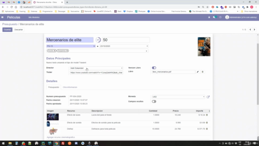Image resolution: width=259 pixels, height=146 pixels.
Task: Delete the Disfraz row
Action: click(x=207, y=129)
